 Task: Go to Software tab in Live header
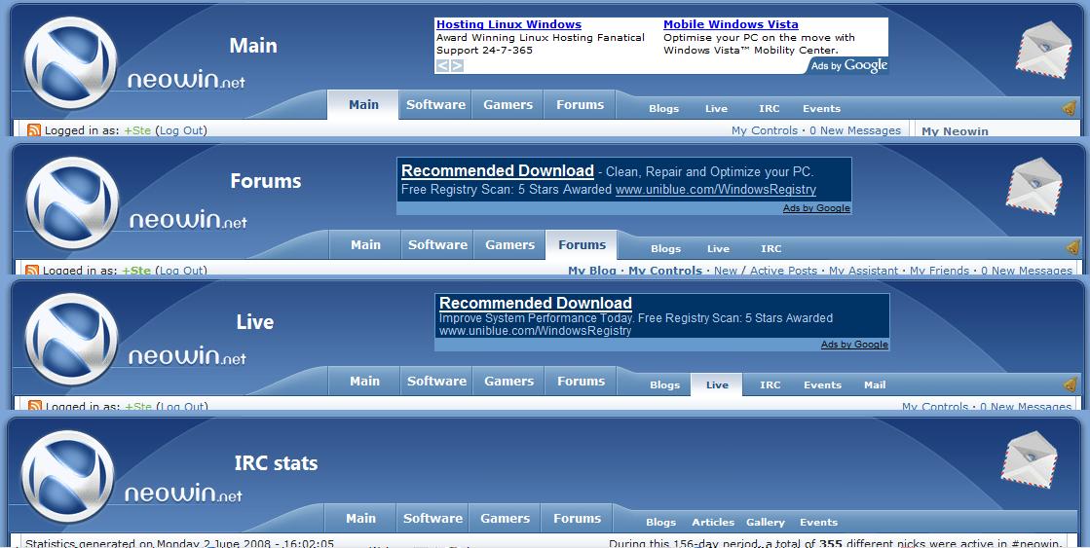(436, 382)
